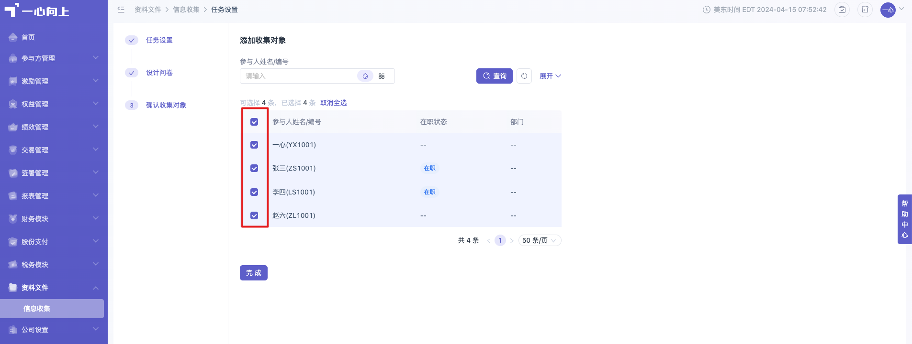The height and width of the screenshot is (344, 912).
Task: Expand the 权益管理 chevron
Action: [96, 104]
